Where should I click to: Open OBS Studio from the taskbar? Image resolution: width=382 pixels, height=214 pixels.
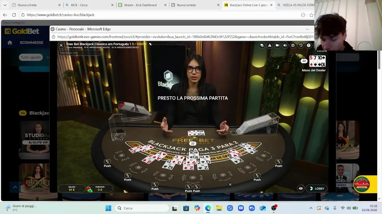pyautogui.click(x=274, y=208)
